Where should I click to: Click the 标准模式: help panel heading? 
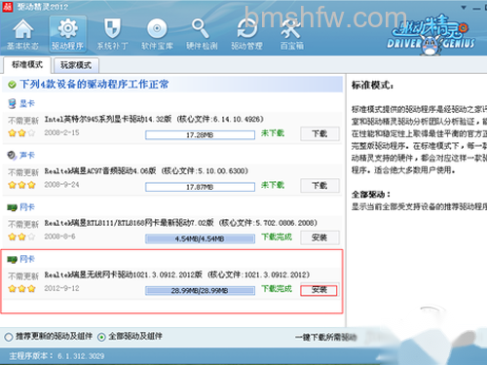[373, 86]
